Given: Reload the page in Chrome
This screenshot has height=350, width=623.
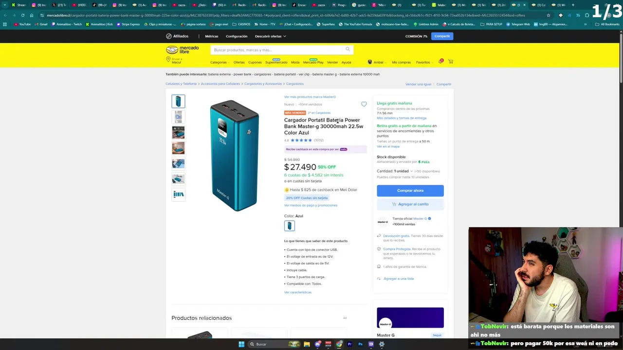Looking at the screenshot, I should coord(22,15).
